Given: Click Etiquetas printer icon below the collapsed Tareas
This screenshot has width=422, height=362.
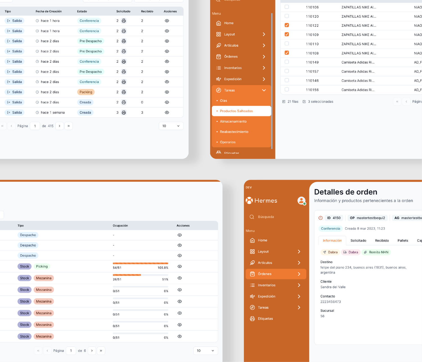Looking at the screenshot, I should (x=252, y=319).
